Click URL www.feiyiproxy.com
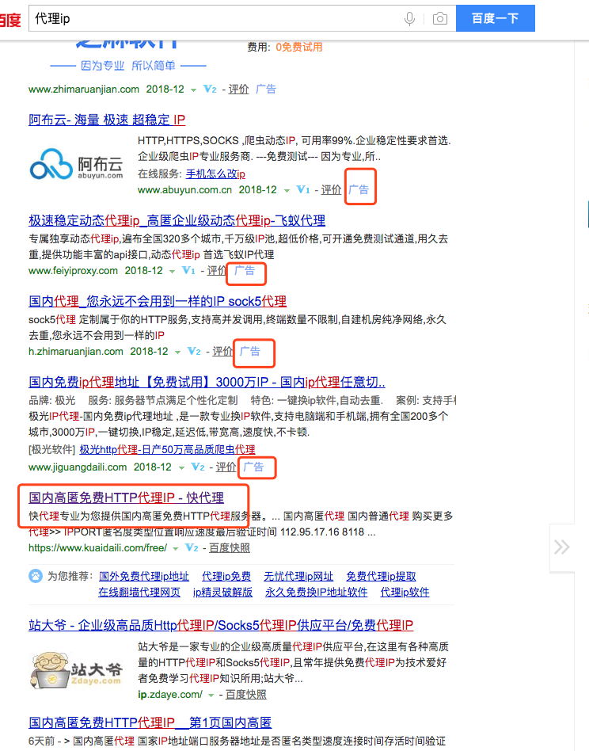The width and height of the screenshot is (589, 751). pos(73,271)
